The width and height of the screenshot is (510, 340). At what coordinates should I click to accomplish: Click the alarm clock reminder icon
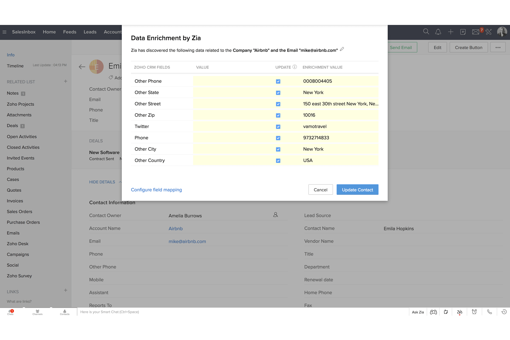point(474,312)
